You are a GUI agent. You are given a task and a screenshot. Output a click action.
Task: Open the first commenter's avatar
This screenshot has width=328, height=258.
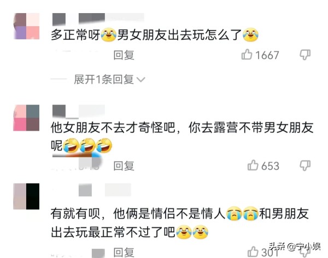click(x=26, y=26)
